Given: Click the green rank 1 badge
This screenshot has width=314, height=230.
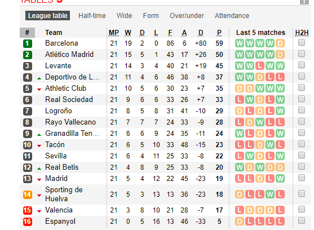Looking at the screenshot, I should 28,43.
